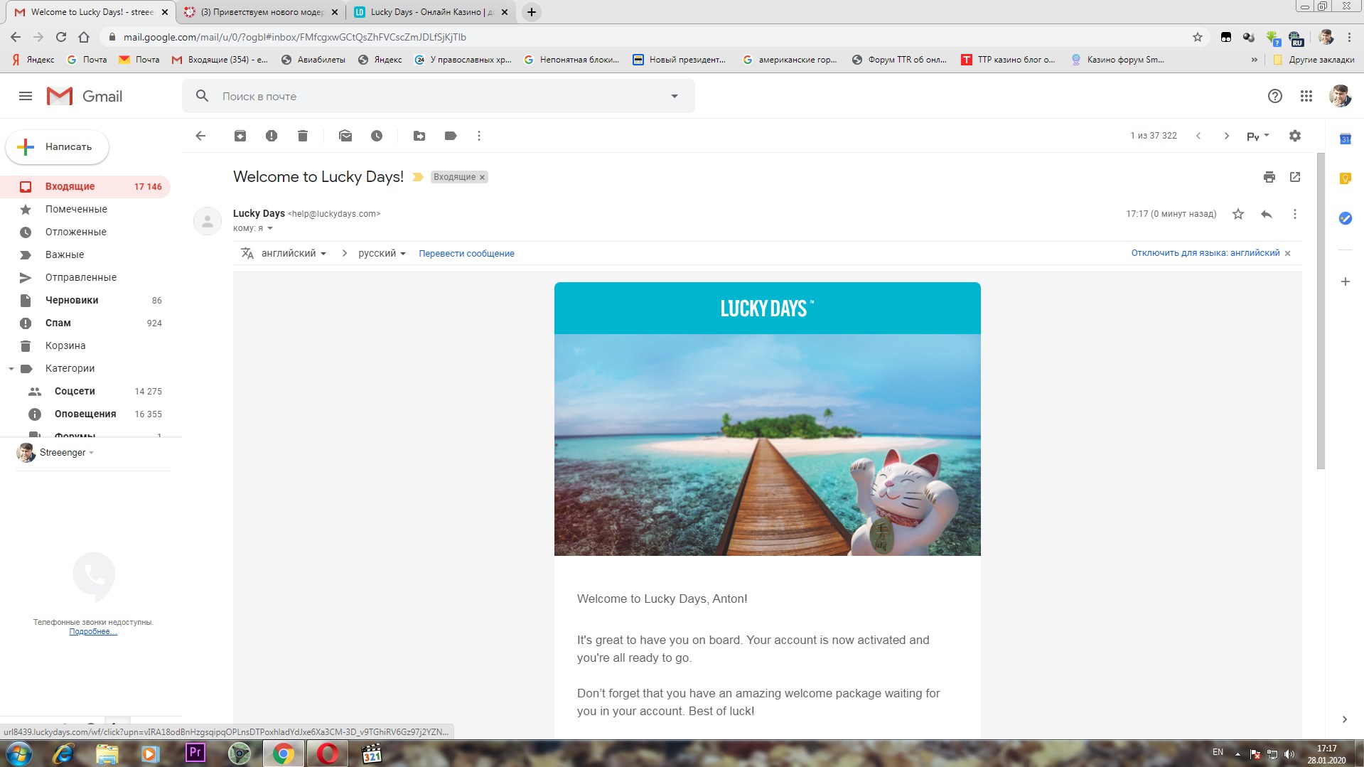Open Windows Start menu
Viewport: 1364px width, 767px height.
click(18, 753)
